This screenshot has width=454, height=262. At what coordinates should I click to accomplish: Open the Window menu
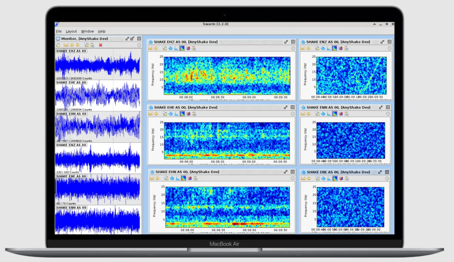pos(87,31)
